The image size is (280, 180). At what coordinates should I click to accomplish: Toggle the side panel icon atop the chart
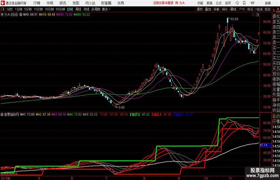coord(257,15)
